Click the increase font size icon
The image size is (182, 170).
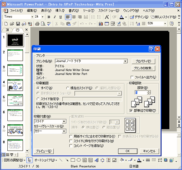click(107, 17)
